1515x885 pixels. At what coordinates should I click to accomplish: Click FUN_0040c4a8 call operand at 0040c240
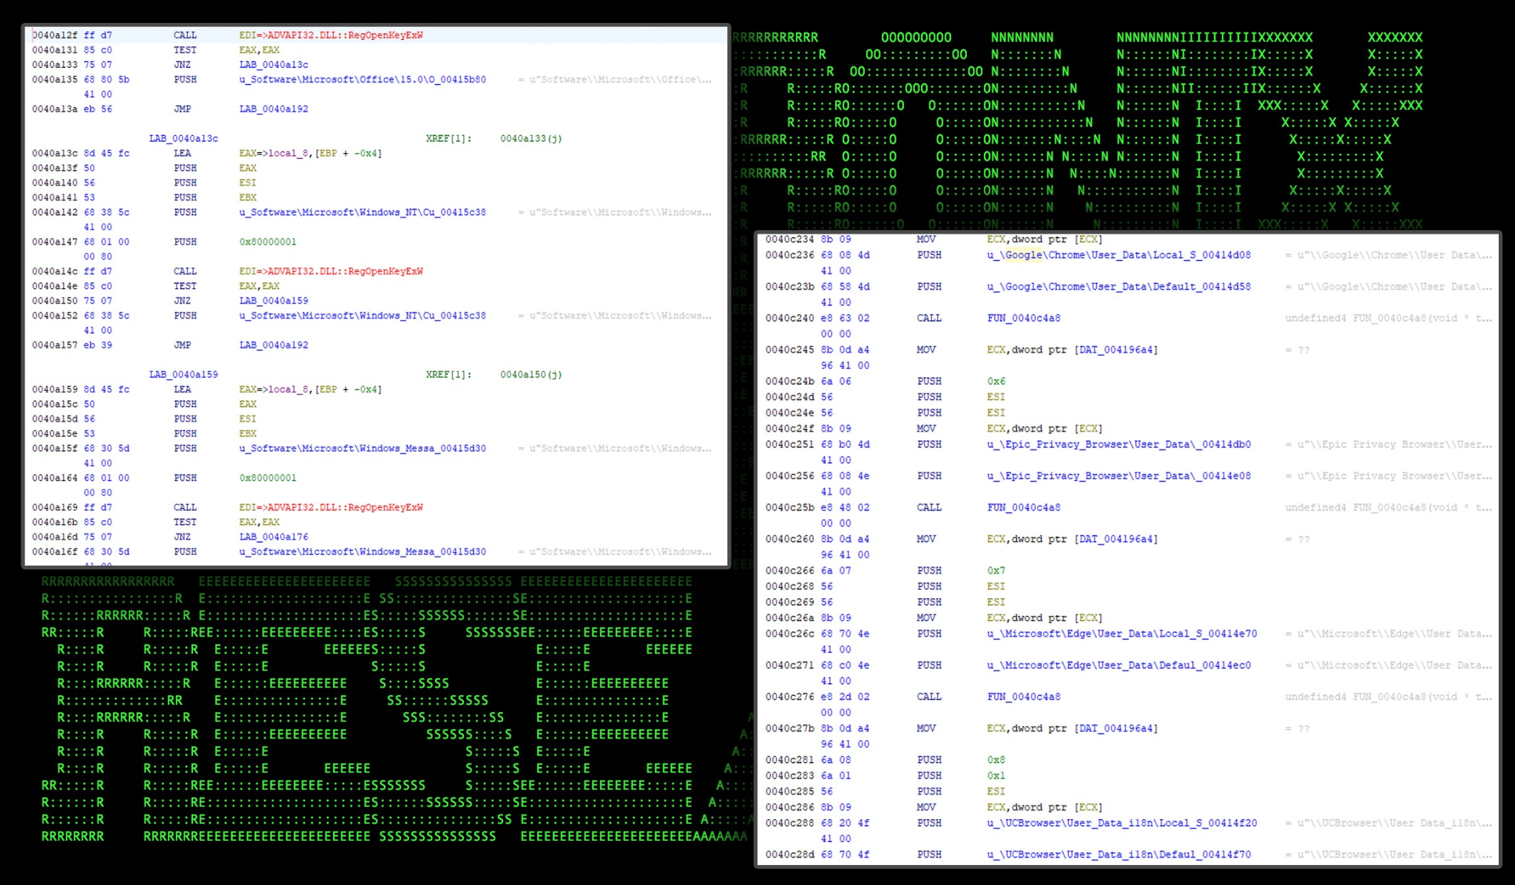click(x=1023, y=318)
